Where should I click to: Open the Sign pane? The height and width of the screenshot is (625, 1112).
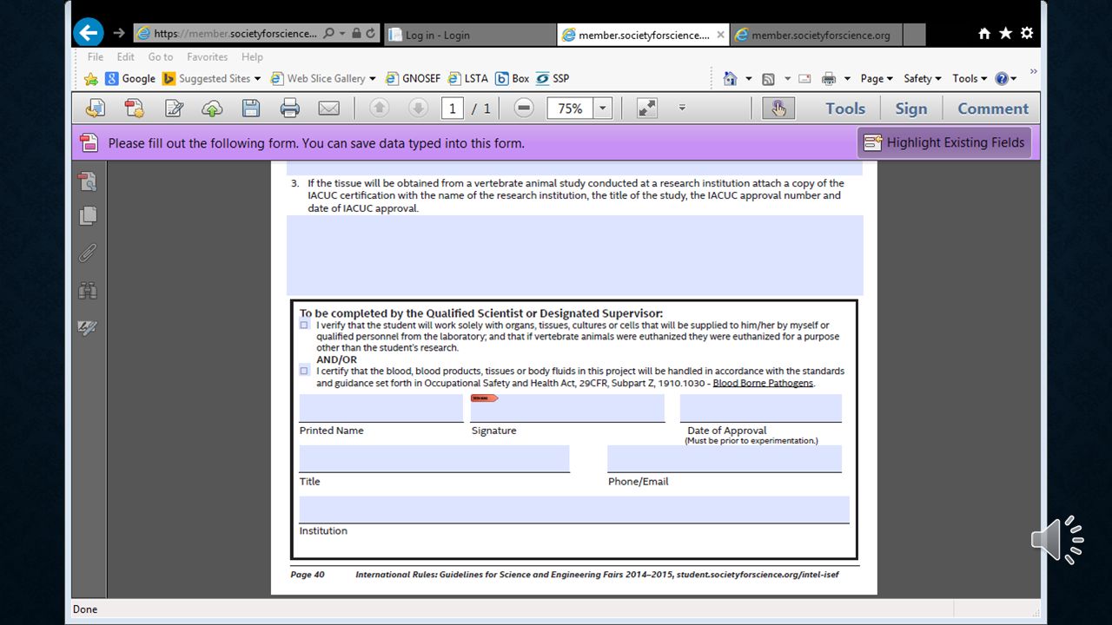(911, 109)
